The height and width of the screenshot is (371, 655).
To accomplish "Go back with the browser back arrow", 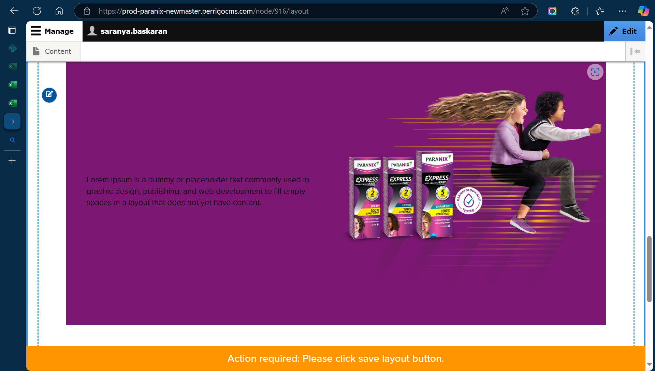I will 14,11.
